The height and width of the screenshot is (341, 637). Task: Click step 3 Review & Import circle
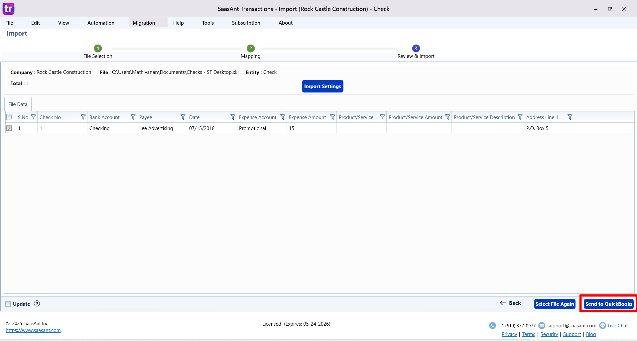416,48
